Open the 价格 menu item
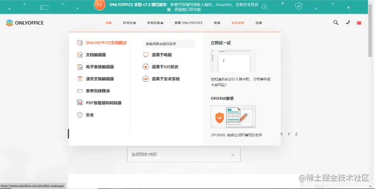Image resolution: width=376 pixels, height=189 pixels. coord(217,23)
